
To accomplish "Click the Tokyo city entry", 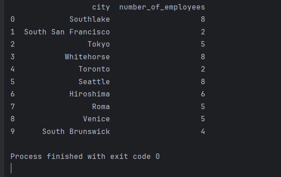I will pos(99,44).
